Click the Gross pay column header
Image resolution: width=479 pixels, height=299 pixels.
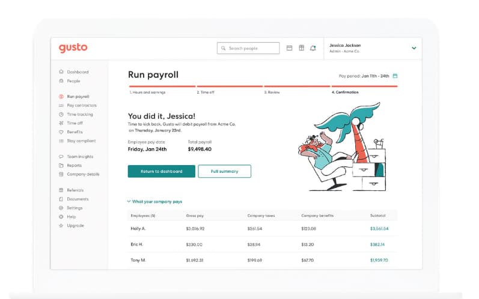[195, 216]
